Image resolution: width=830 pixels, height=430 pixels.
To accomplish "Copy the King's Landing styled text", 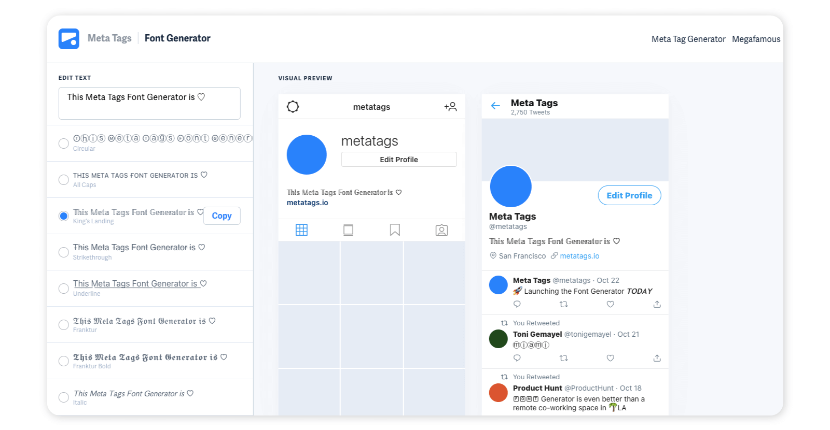I will point(222,216).
